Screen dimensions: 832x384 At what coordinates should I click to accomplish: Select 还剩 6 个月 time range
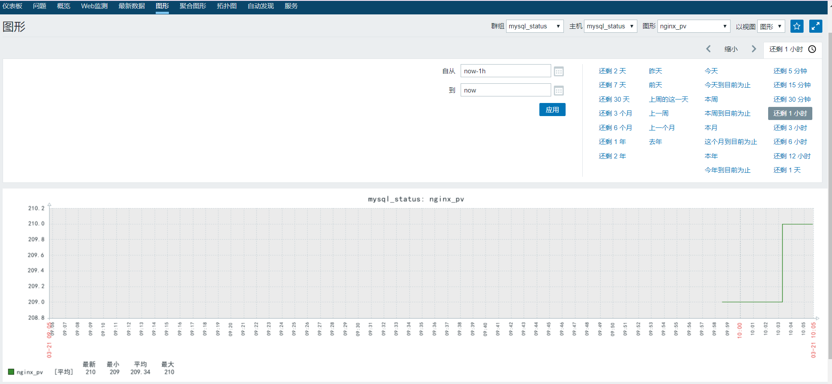pyautogui.click(x=615, y=128)
